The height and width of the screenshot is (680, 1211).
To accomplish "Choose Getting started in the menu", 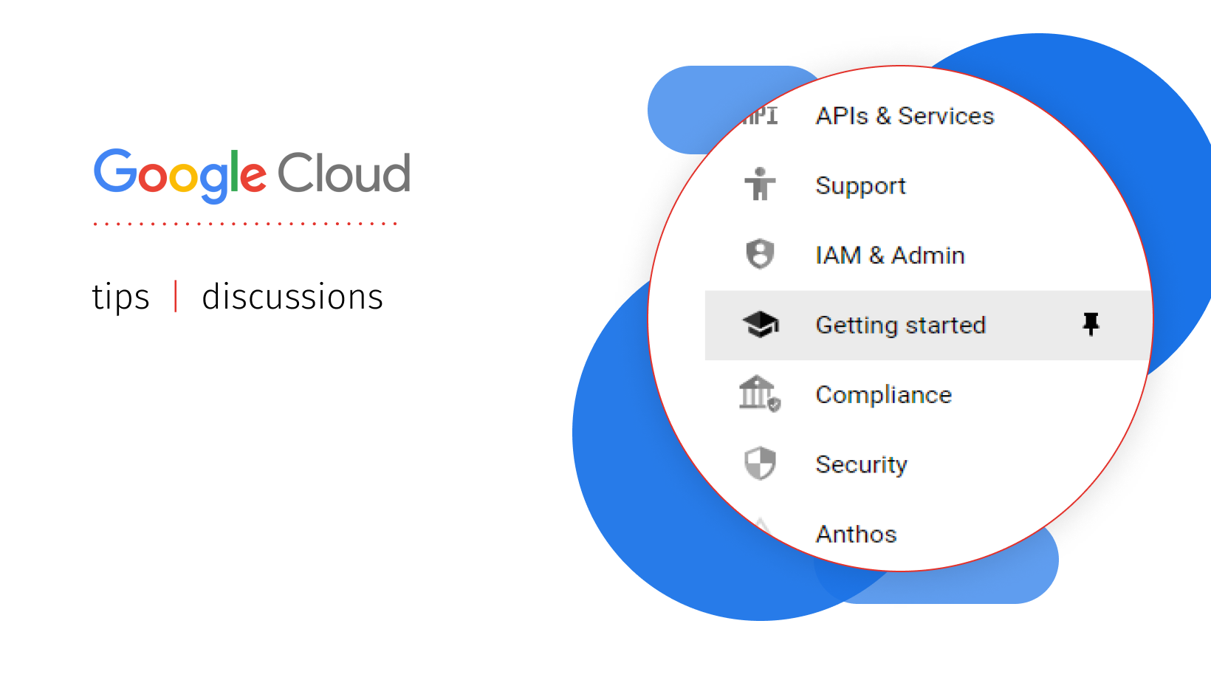I will coord(929,326).
